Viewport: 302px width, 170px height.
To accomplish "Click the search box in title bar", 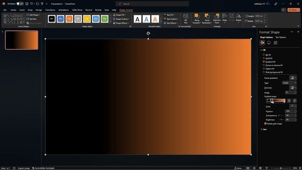I will coord(152,4).
